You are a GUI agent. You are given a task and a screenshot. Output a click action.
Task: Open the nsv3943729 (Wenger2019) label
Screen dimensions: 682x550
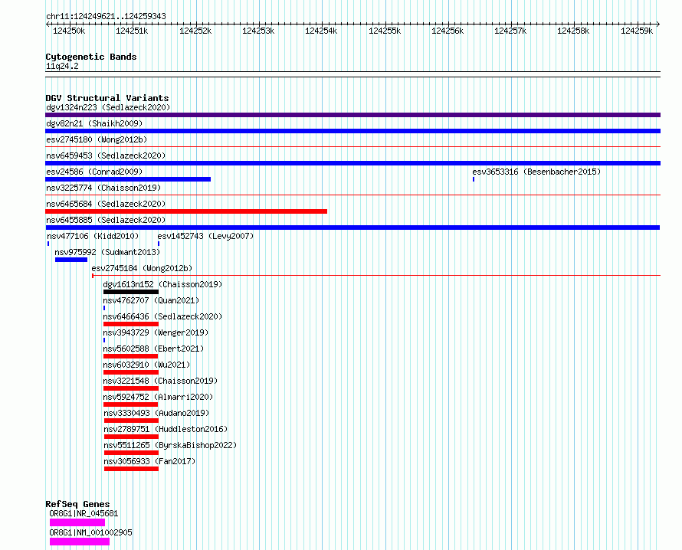pos(156,332)
